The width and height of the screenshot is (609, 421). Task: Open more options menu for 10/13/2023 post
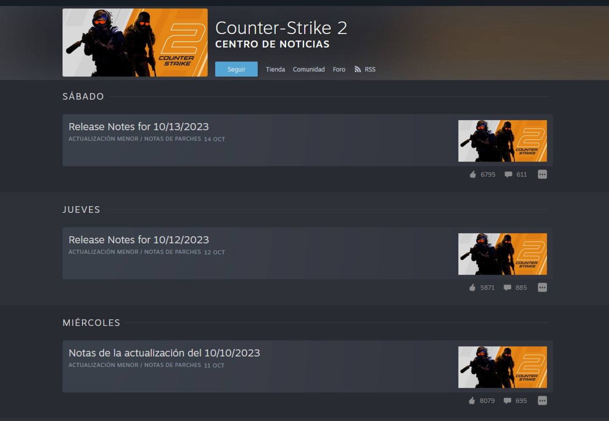tap(542, 174)
